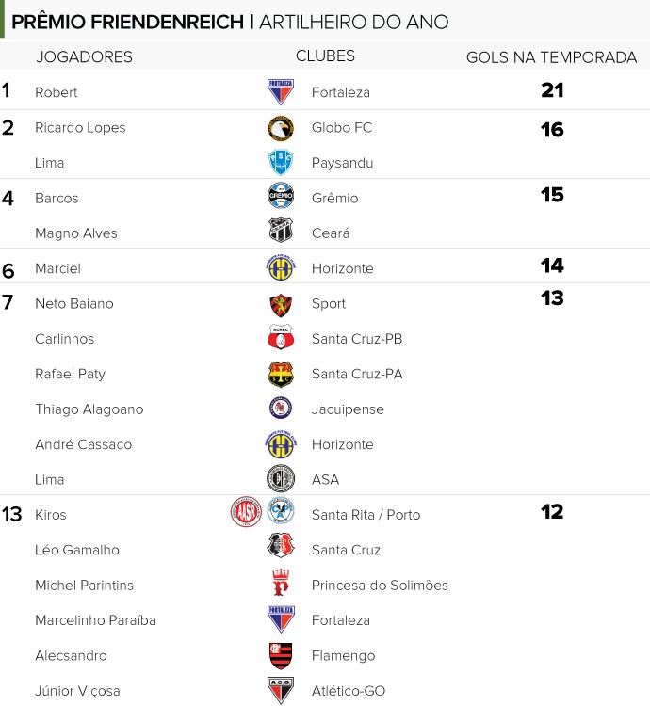Click the Atlético-GO crest
The width and height of the screenshot is (650, 706).
pyautogui.click(x=281, y=690)
